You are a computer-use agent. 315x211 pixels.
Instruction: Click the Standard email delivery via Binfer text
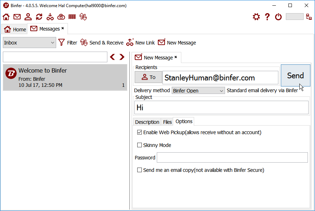[262, 90]
